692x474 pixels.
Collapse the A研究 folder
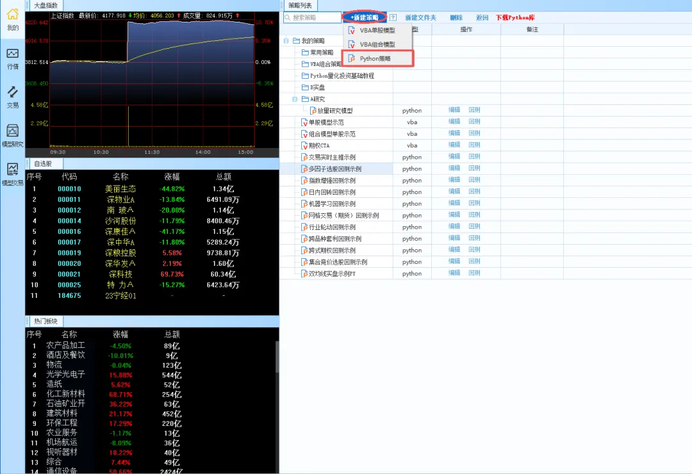click(x=295, y=99)
